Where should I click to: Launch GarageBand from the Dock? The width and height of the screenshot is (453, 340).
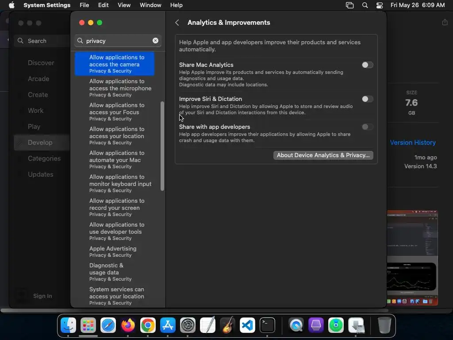(228, 325)
